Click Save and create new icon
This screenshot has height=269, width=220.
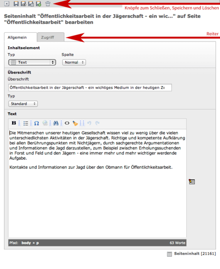click(39, 4)
